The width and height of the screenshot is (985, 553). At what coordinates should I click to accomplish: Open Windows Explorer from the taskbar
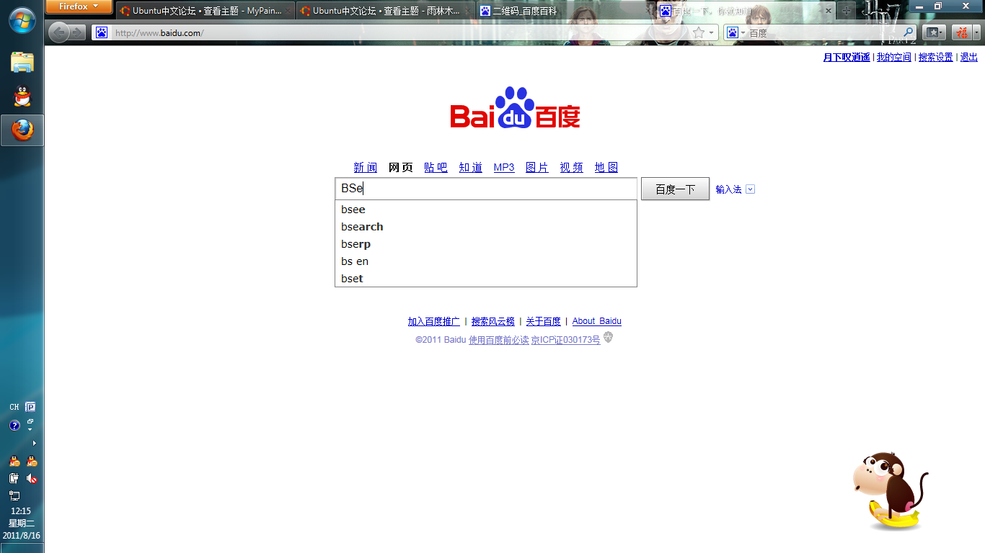pyautogui.click(x=22, y=63)
